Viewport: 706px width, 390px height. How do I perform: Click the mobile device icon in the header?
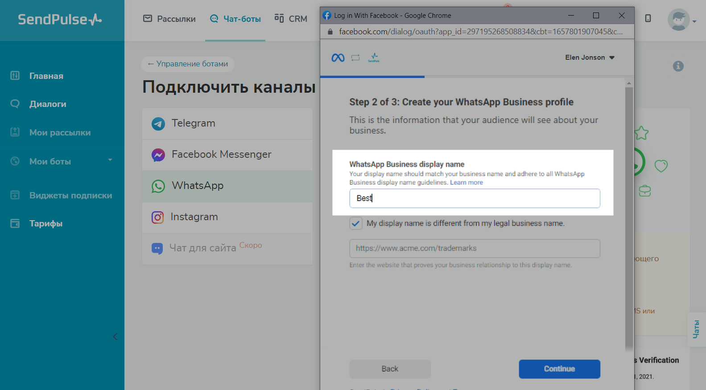pos(648,18)
